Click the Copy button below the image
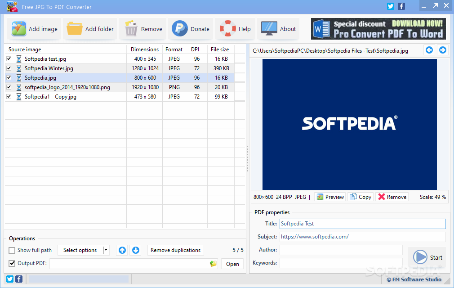Screen dimensions: 454x288 click(361, 197)
